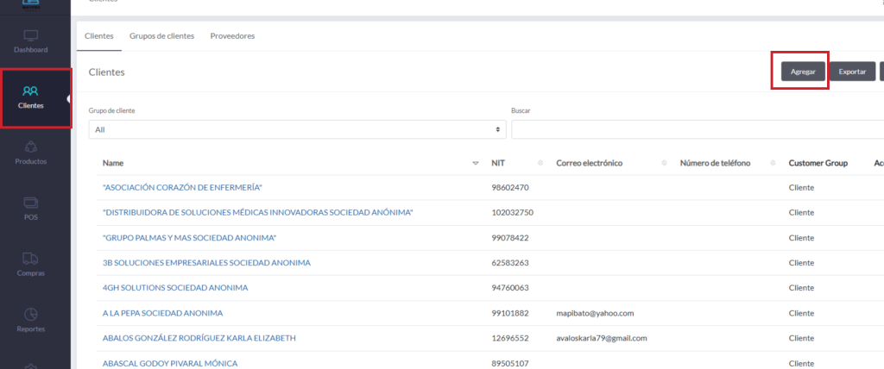
Task: Switch to the Proveedores tab
Action: pyautogui.click(x=232, y=36)
